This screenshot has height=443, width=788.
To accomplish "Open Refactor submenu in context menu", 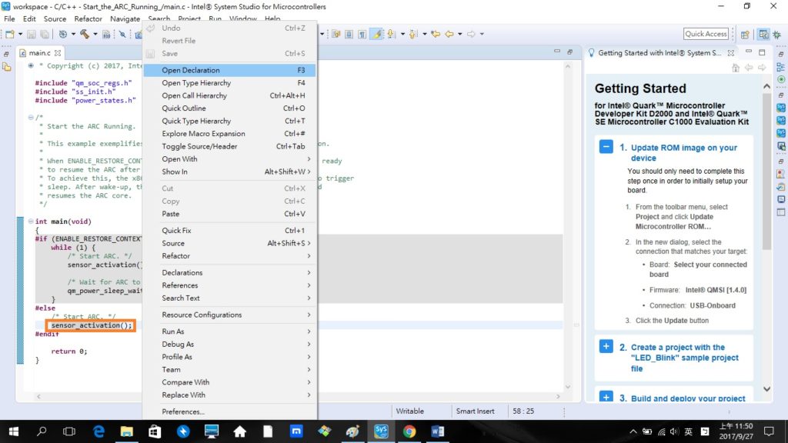I will (x=229, y=255).
